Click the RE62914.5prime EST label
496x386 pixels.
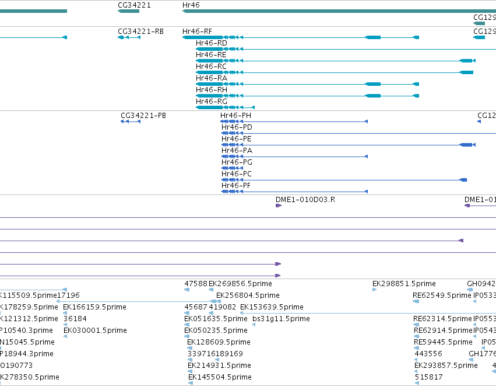point(443,331)
